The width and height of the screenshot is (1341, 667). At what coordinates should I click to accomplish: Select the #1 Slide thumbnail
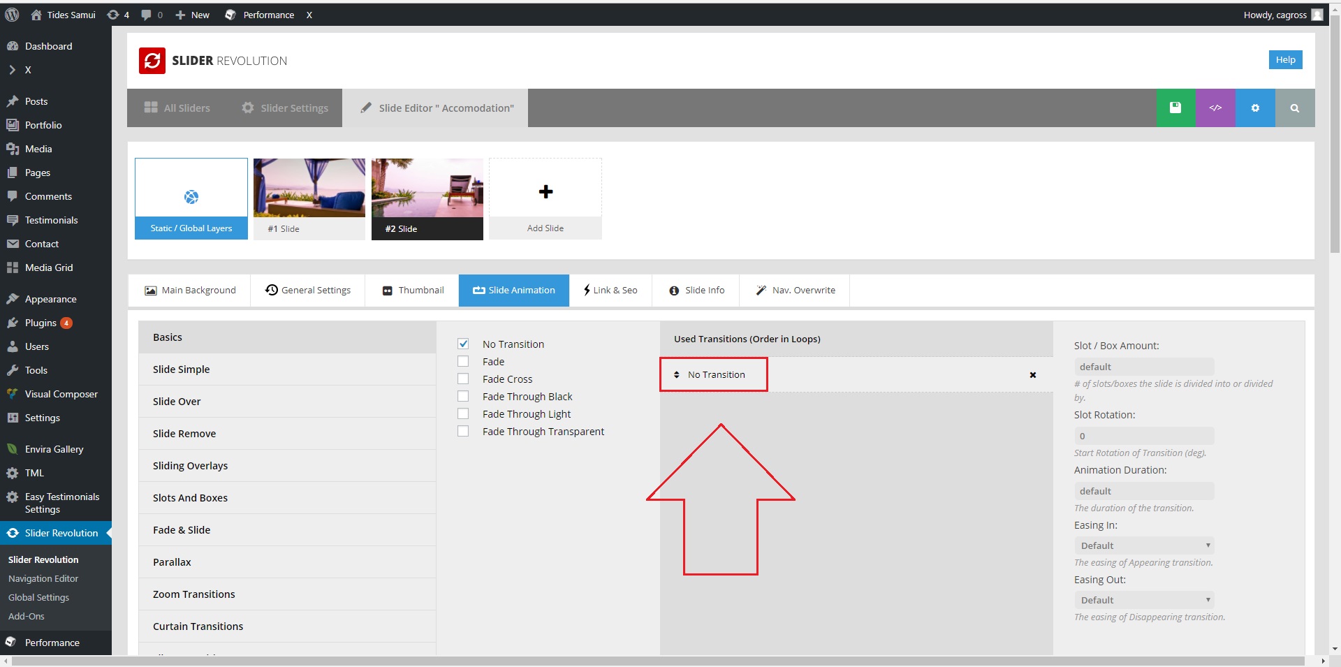[309, 199]
